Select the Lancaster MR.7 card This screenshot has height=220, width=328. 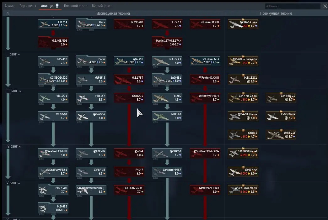click(167, 171)
